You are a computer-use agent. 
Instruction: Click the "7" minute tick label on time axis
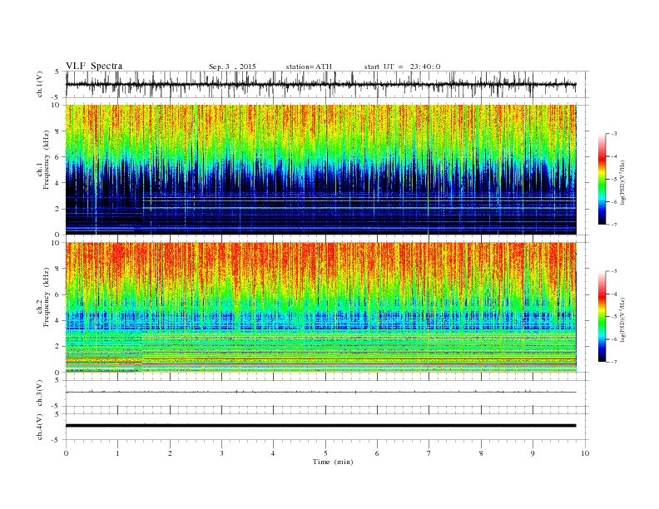click(429, 453)
